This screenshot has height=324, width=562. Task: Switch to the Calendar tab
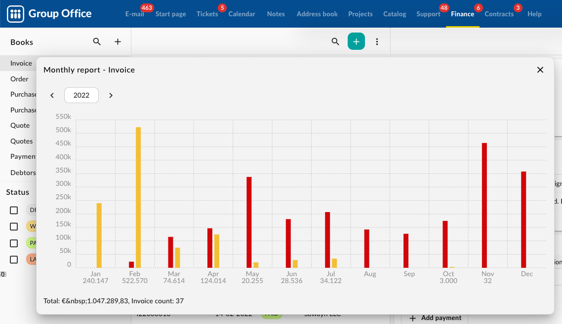[x=241, y=14]
